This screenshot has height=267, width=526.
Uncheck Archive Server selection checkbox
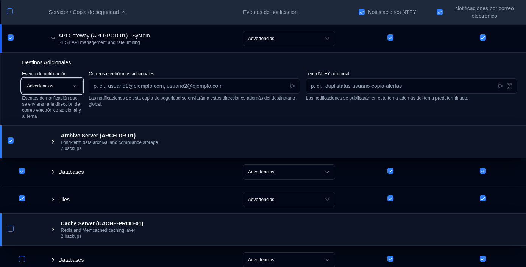[11, 141]
